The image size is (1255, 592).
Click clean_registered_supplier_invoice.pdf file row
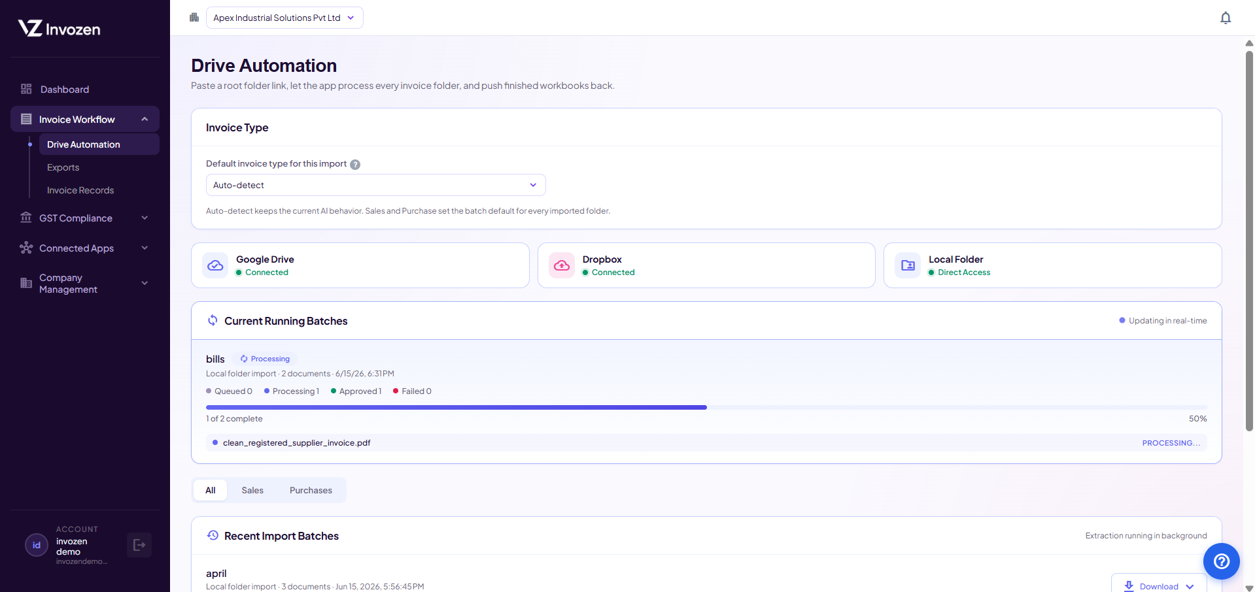[706, 442]
